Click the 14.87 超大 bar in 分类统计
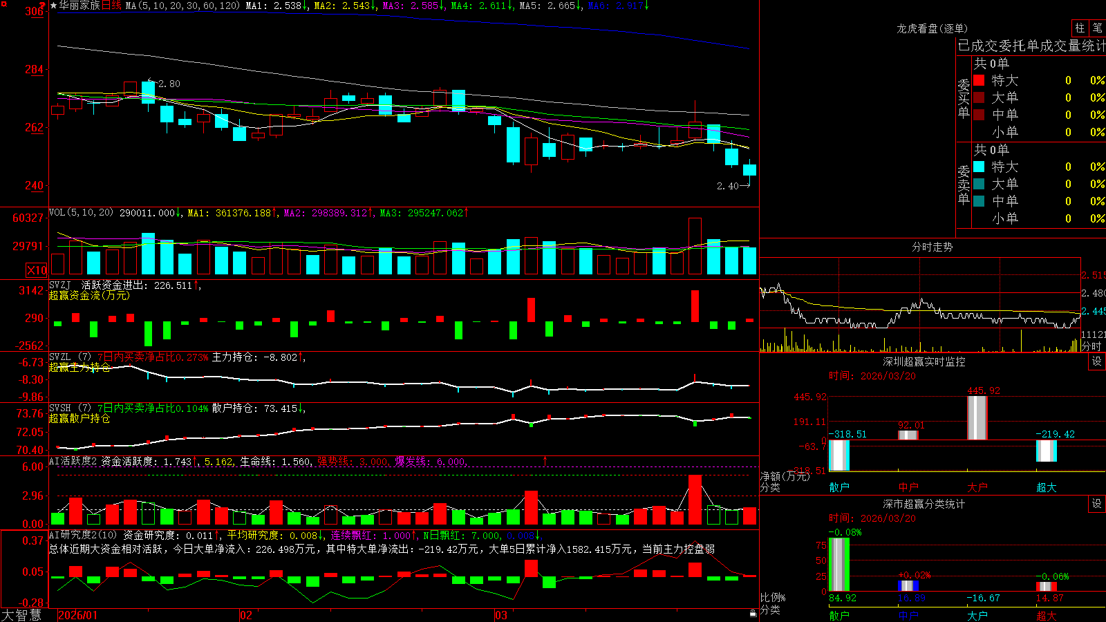This screenshot has width=1106, height=622. [x=1047, y=586]
